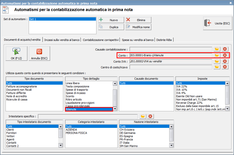
Task: Open folder lookup for Conto IVA
Action: [217, 61]
